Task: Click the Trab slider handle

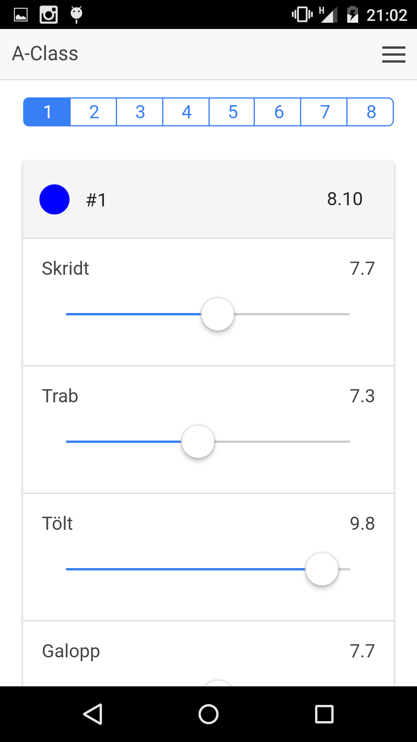Action: tap(198, 442)
